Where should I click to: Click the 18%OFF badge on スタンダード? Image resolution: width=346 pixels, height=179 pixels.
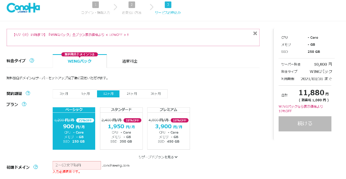coord(133,120)
